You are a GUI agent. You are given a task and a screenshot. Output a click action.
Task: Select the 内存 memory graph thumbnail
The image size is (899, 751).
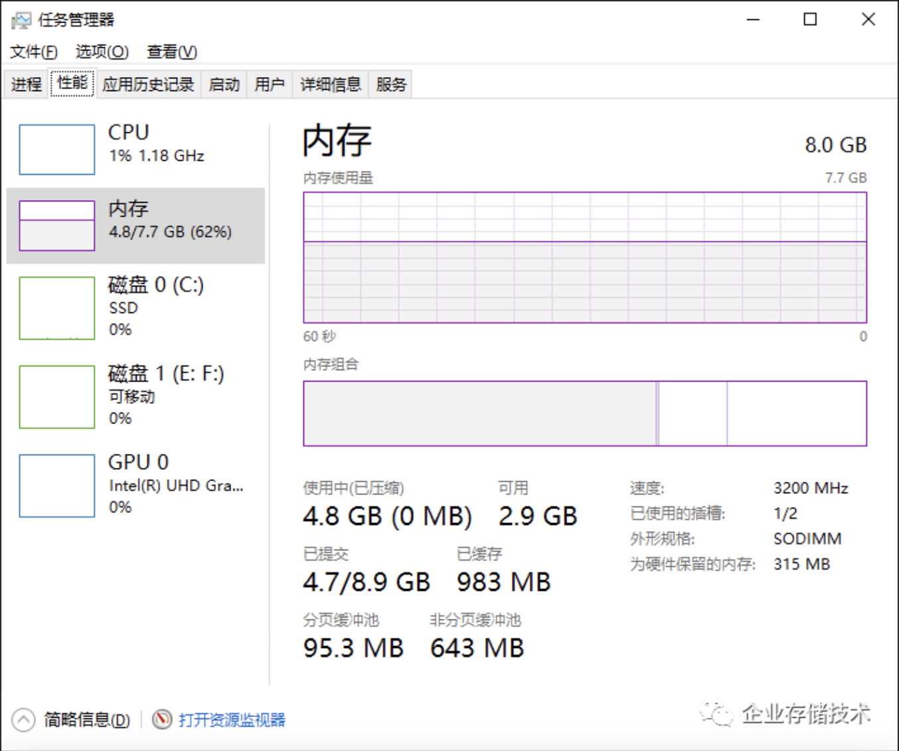(x=57, y=225)
